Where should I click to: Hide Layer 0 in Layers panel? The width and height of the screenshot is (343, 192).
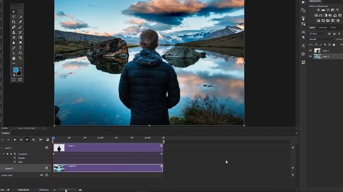[x=310, y=57]
